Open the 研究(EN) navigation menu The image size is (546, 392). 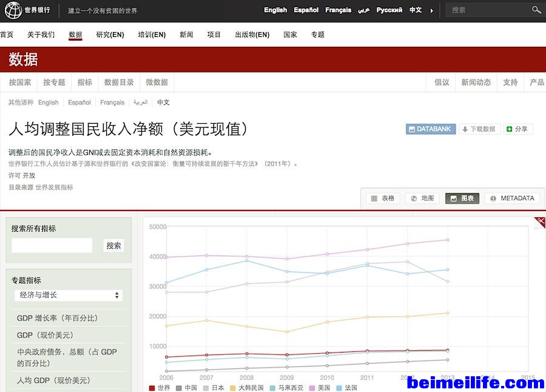[x=110, y=35]
